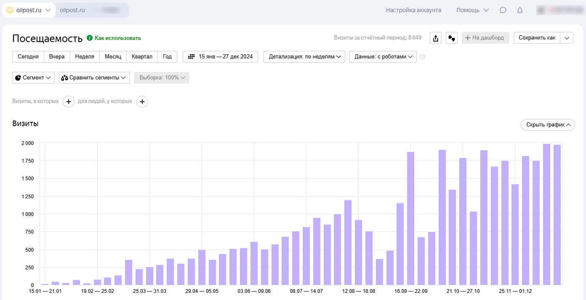The height and width of the screenshot is (300, 586).
Task: Click the 'Сохранить как' button
Action: [x=537, y=38]
